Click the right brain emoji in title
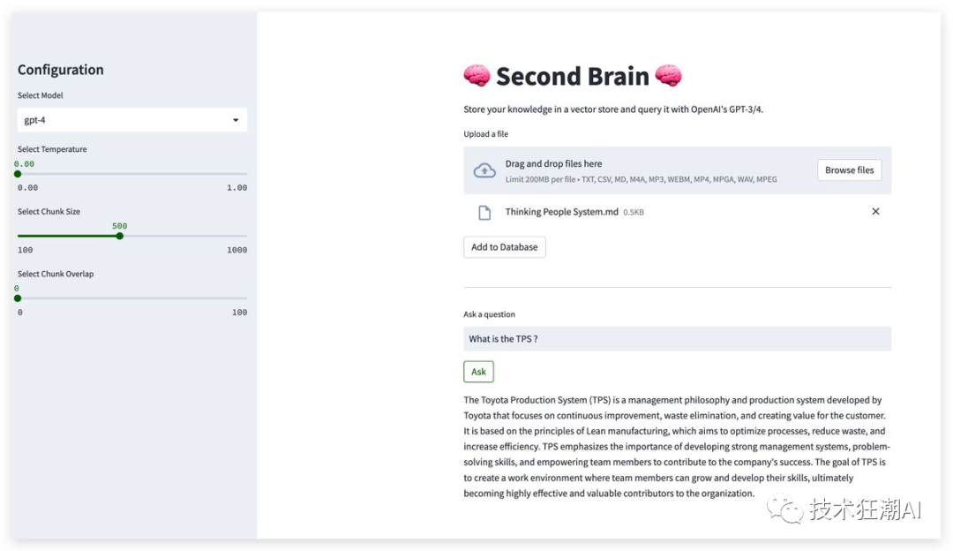This screenshot has height=551, width=953. [668, 77]
